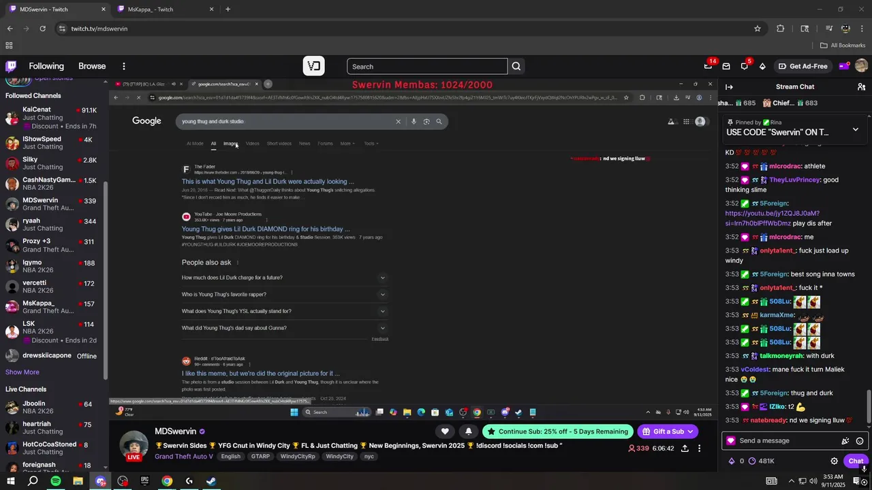
Task: Open the Prime Loot crown with 14 badge
Action: 708,66
